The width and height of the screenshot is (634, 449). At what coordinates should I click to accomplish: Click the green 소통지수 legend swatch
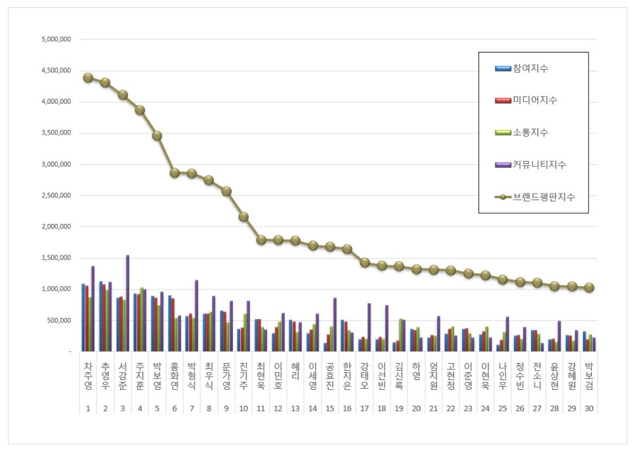[503, 133]
